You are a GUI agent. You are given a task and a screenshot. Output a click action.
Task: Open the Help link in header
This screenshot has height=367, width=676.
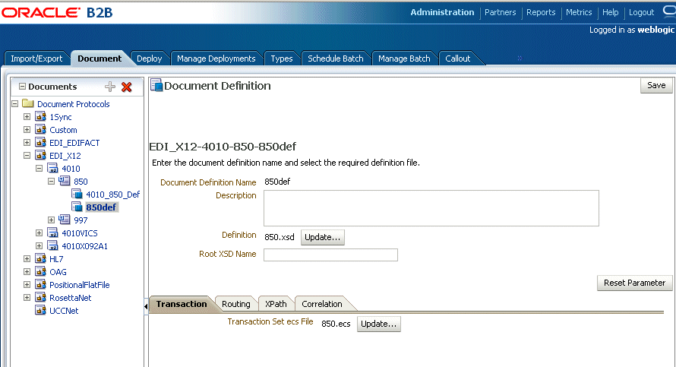pyautogui.click(x=610, y=12)
